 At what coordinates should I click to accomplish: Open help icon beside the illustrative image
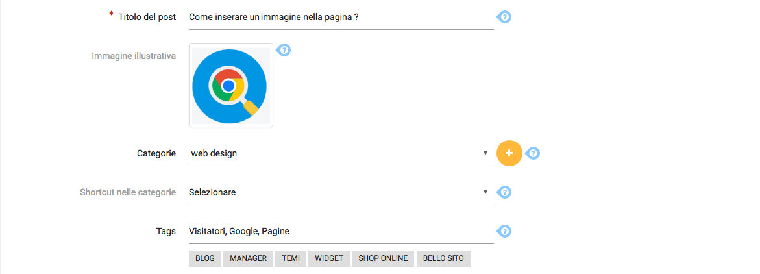coord(284,50)
